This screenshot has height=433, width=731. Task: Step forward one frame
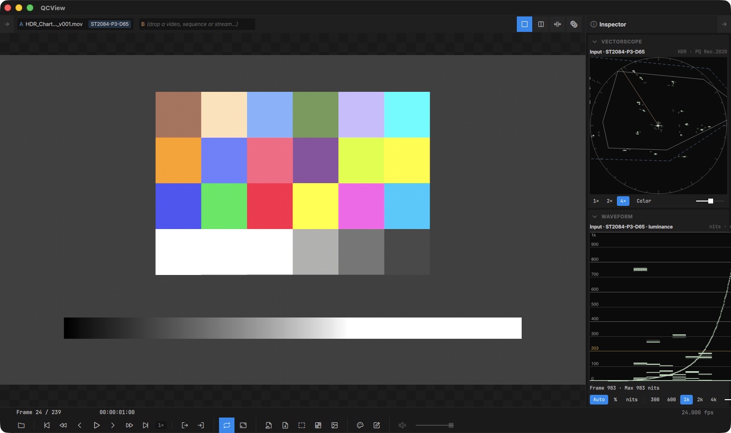113,425
